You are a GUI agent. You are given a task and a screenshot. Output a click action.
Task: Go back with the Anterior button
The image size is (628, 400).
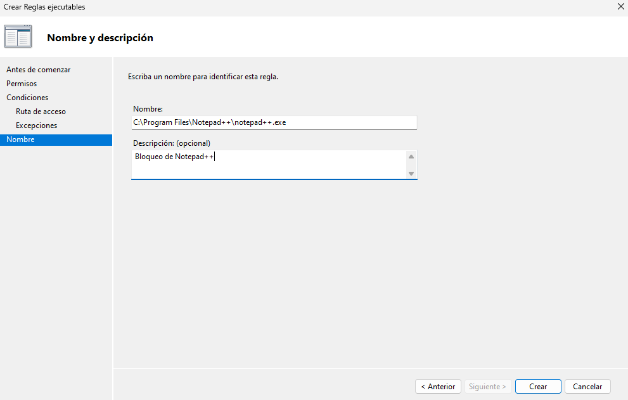(438, 387)
